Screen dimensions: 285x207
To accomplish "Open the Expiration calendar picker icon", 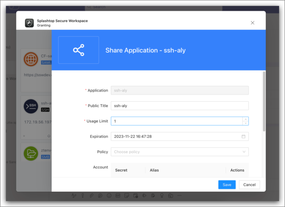I will 243,137.
